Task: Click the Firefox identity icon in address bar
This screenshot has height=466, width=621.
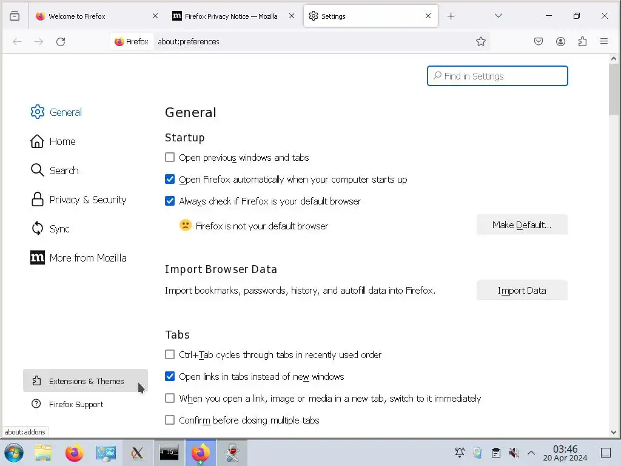Action: (x=132, y=42)
